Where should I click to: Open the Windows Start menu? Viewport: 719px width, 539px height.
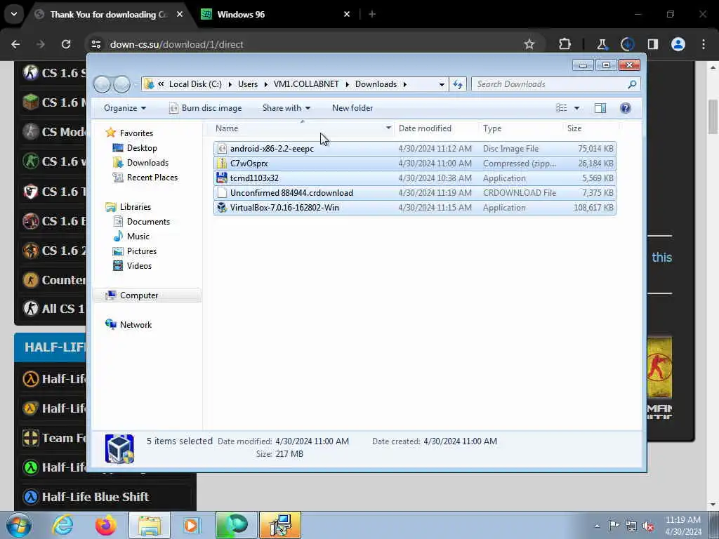pos(18,525)
